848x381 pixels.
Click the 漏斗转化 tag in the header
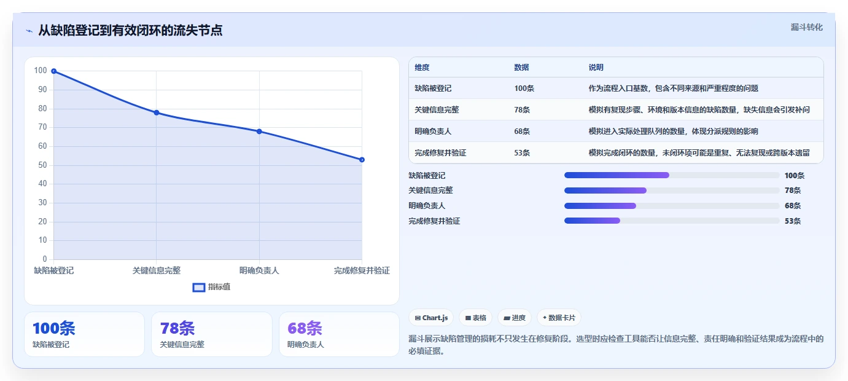[x=806, y=27]
